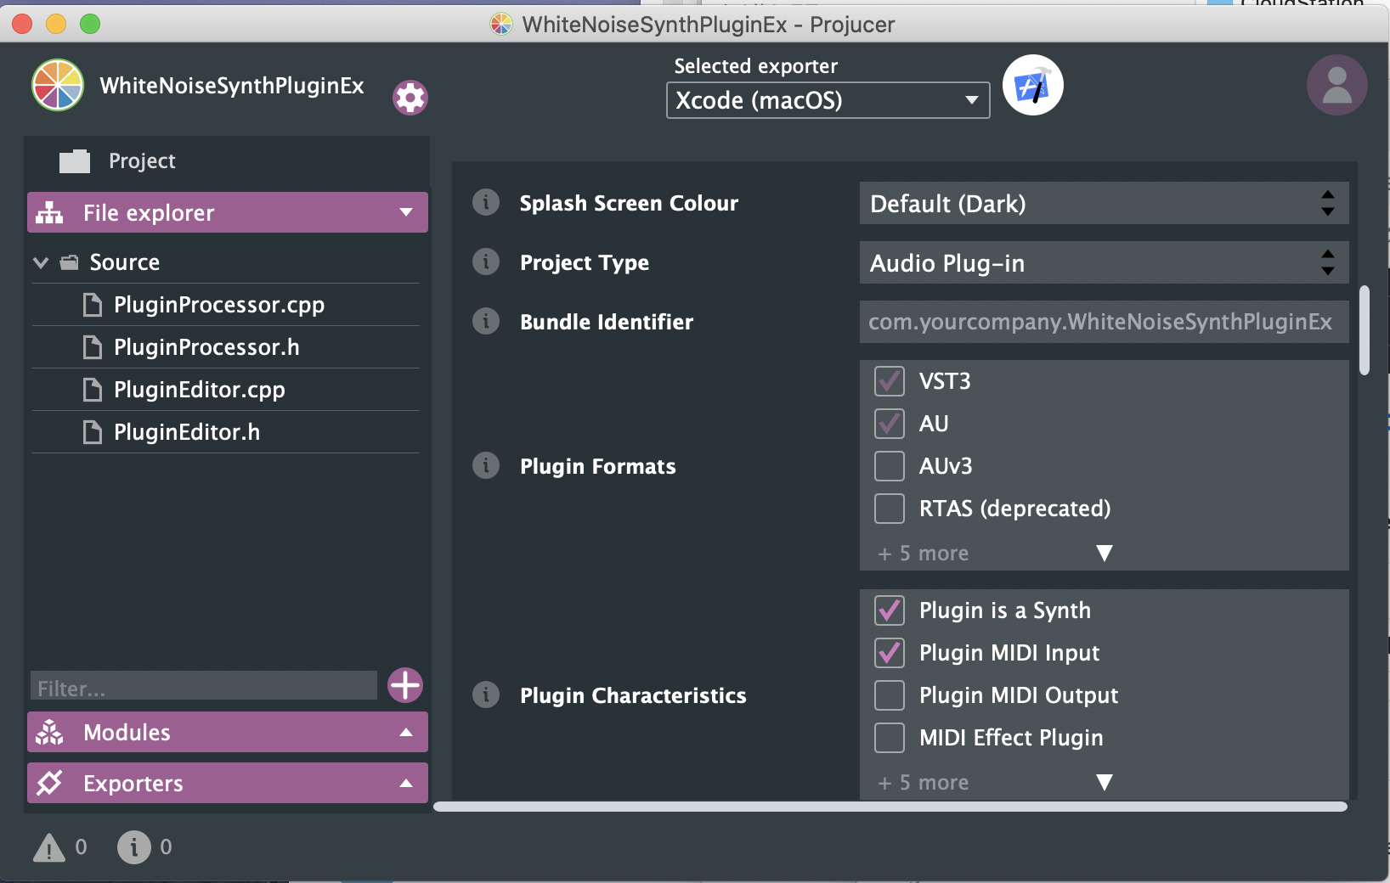This screenshot has height=883, width=1390.
Task: Add a new file with the plus button
Action: click(405, 685)
